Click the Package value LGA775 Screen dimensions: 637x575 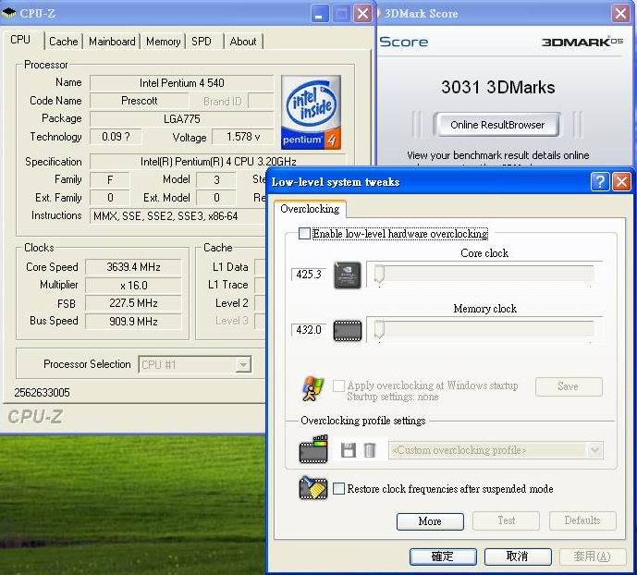coord(181,119)
